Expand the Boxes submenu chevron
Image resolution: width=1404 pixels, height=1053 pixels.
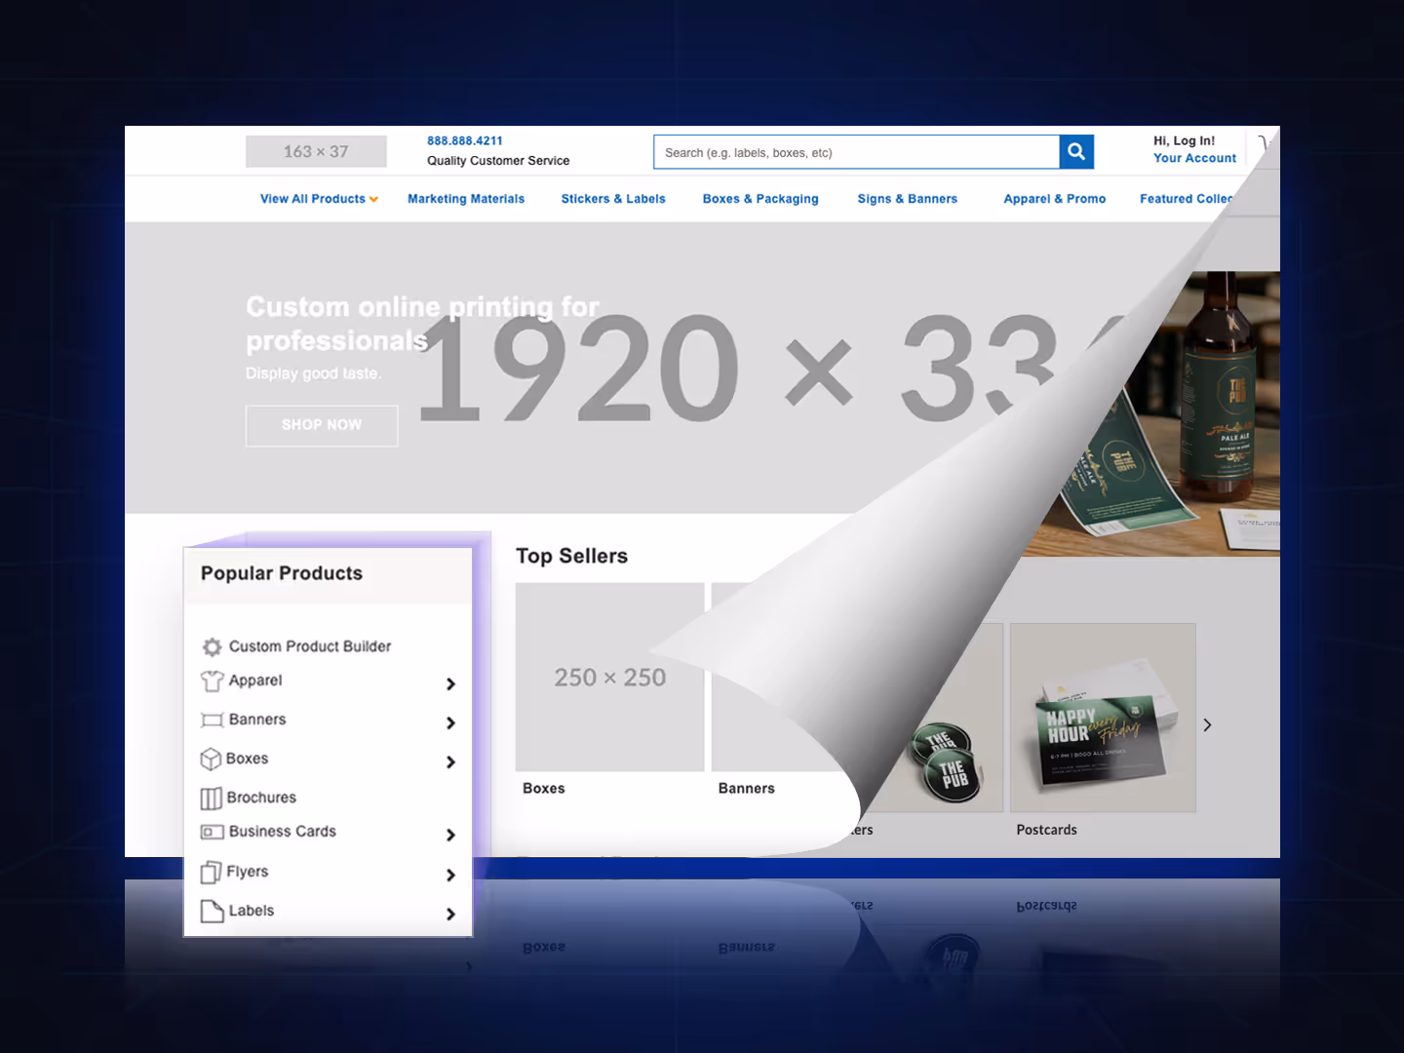point(450,761)
